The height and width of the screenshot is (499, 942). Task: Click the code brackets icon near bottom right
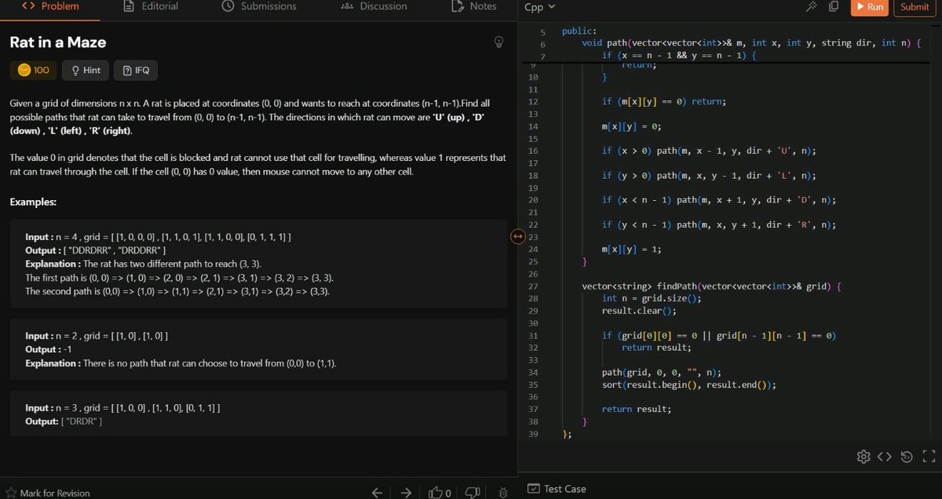(885, 456)
